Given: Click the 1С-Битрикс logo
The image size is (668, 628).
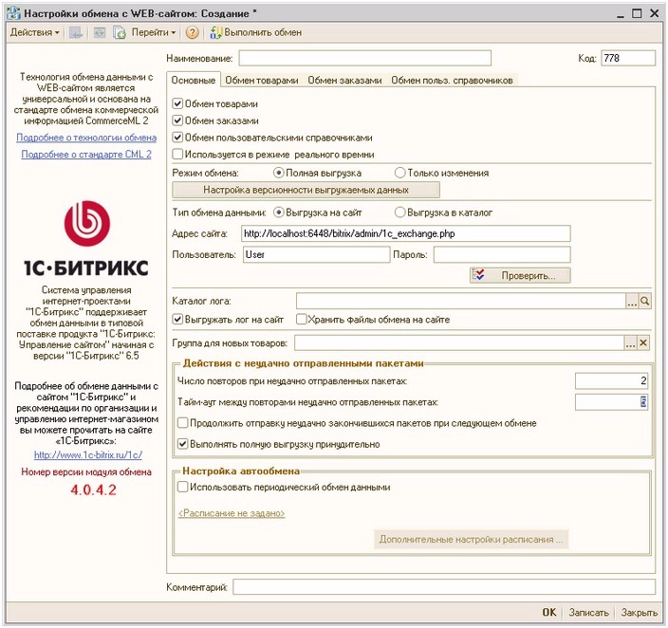Looking at the screenshot, I should 87,239.
